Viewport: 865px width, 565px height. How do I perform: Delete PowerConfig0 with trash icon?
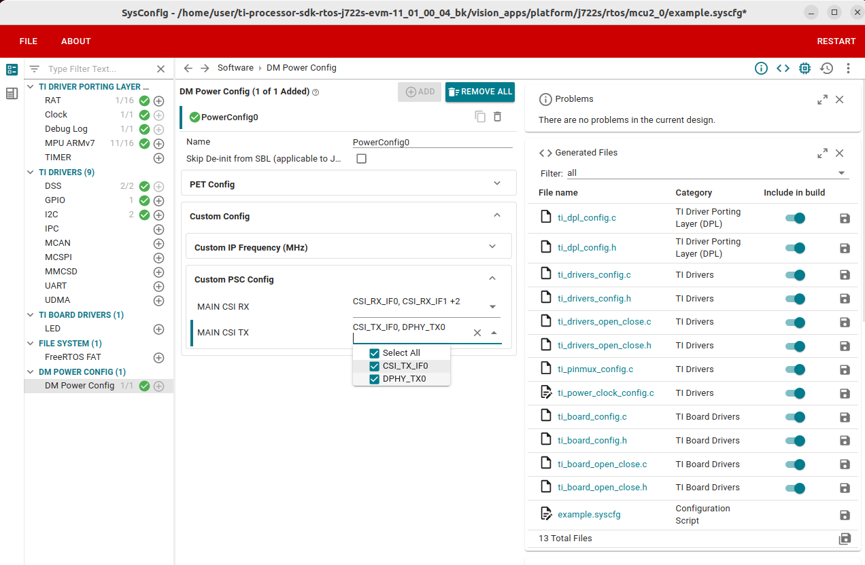(497, 117)
